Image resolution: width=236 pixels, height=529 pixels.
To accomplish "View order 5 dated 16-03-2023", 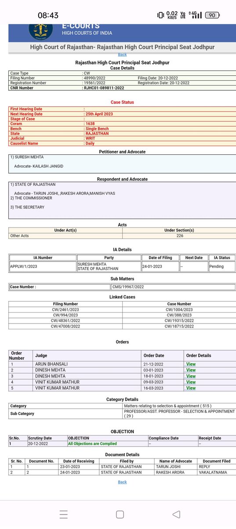I will [x=191, y=388].
